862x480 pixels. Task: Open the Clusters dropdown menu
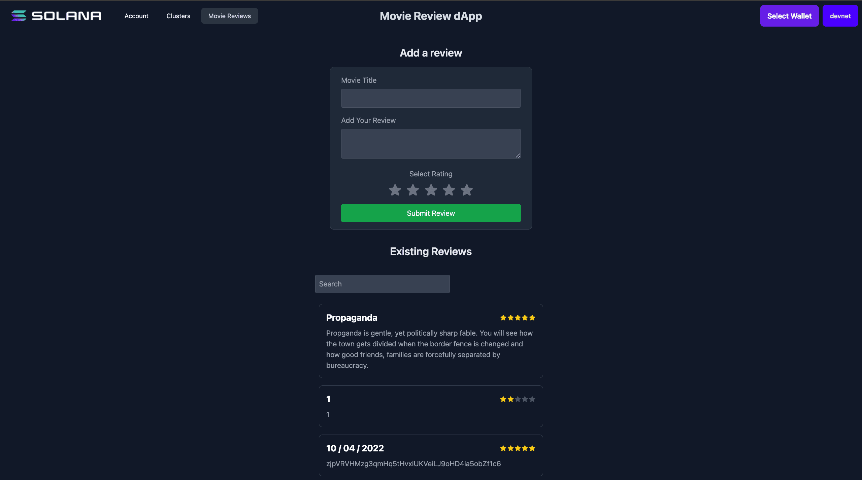tap(178, 16)
